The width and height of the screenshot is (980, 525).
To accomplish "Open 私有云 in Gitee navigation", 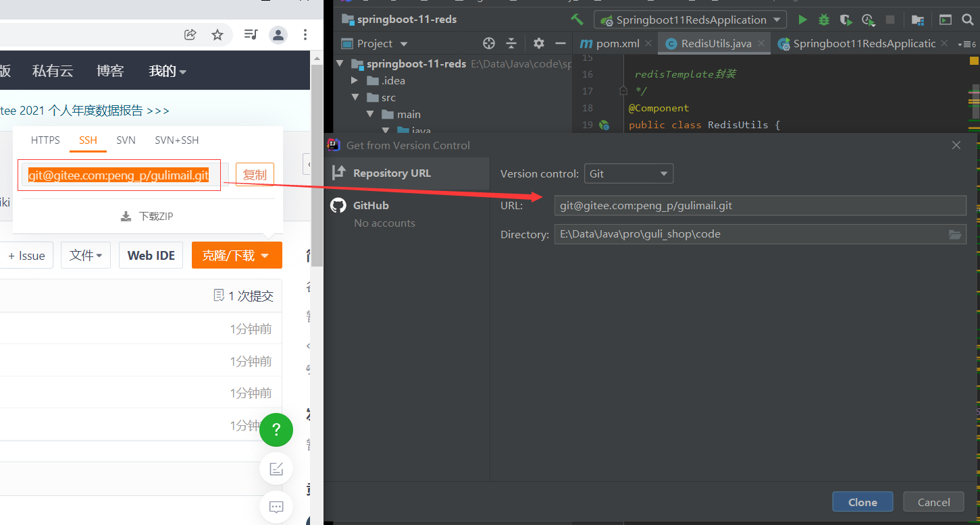I will click(53, 70).
